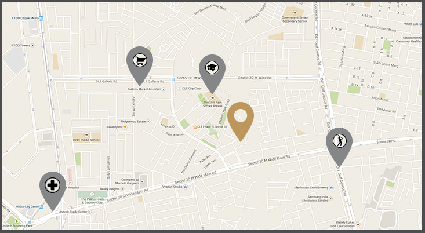Click the "Aster Ave" street label
Viewport: 425px width, 233px height.
205,159
